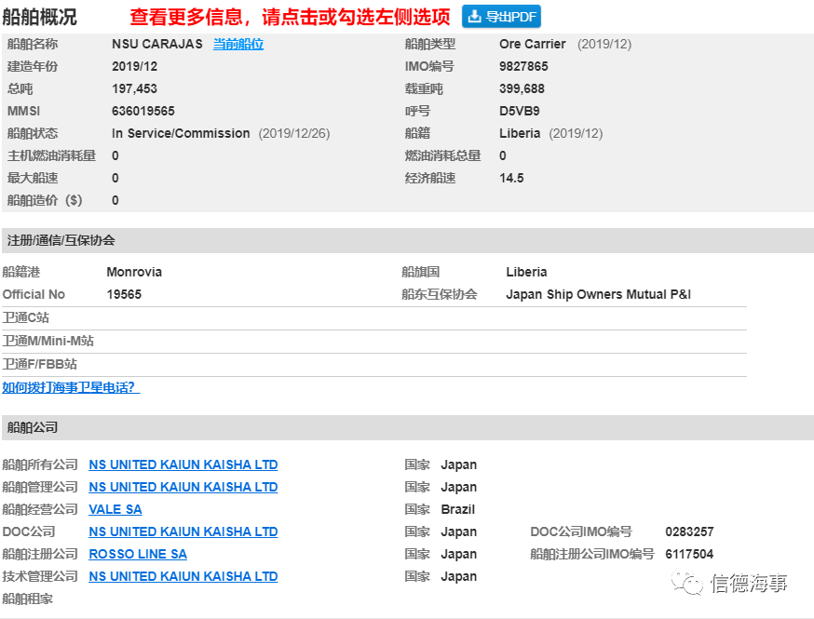Click the 船舶名称 label

tap(33, 44)
